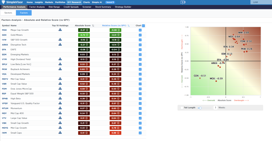Open the Charts menu
The width and height of the screenshot is (272, 141).
pyautogui.click(x=86, y=2)
